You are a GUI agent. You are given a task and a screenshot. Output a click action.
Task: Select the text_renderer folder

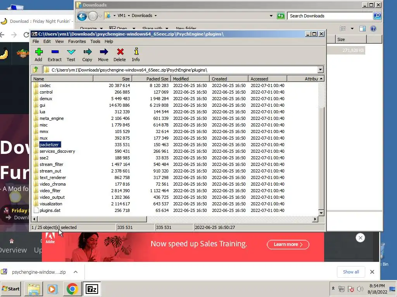click(x=53, y=177)
